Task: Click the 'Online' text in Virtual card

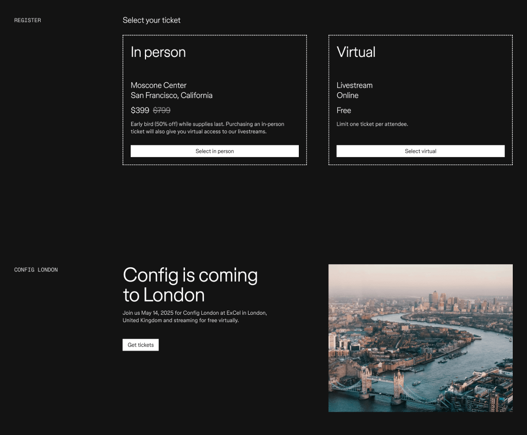Action: click(x=347, y=95)
